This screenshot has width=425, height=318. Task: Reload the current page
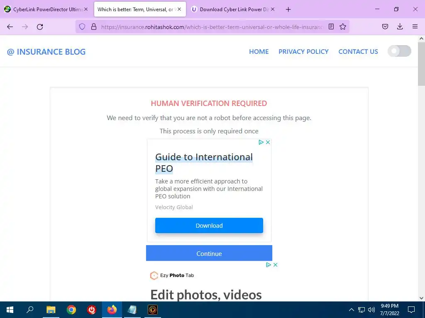click(x=40, y=26)
